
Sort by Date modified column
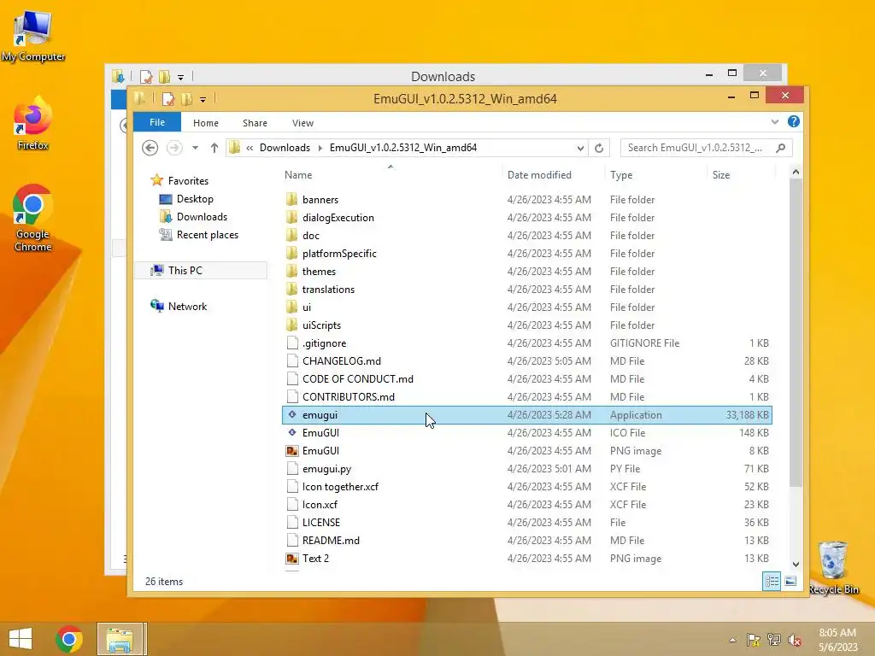(x=539, y=174)
